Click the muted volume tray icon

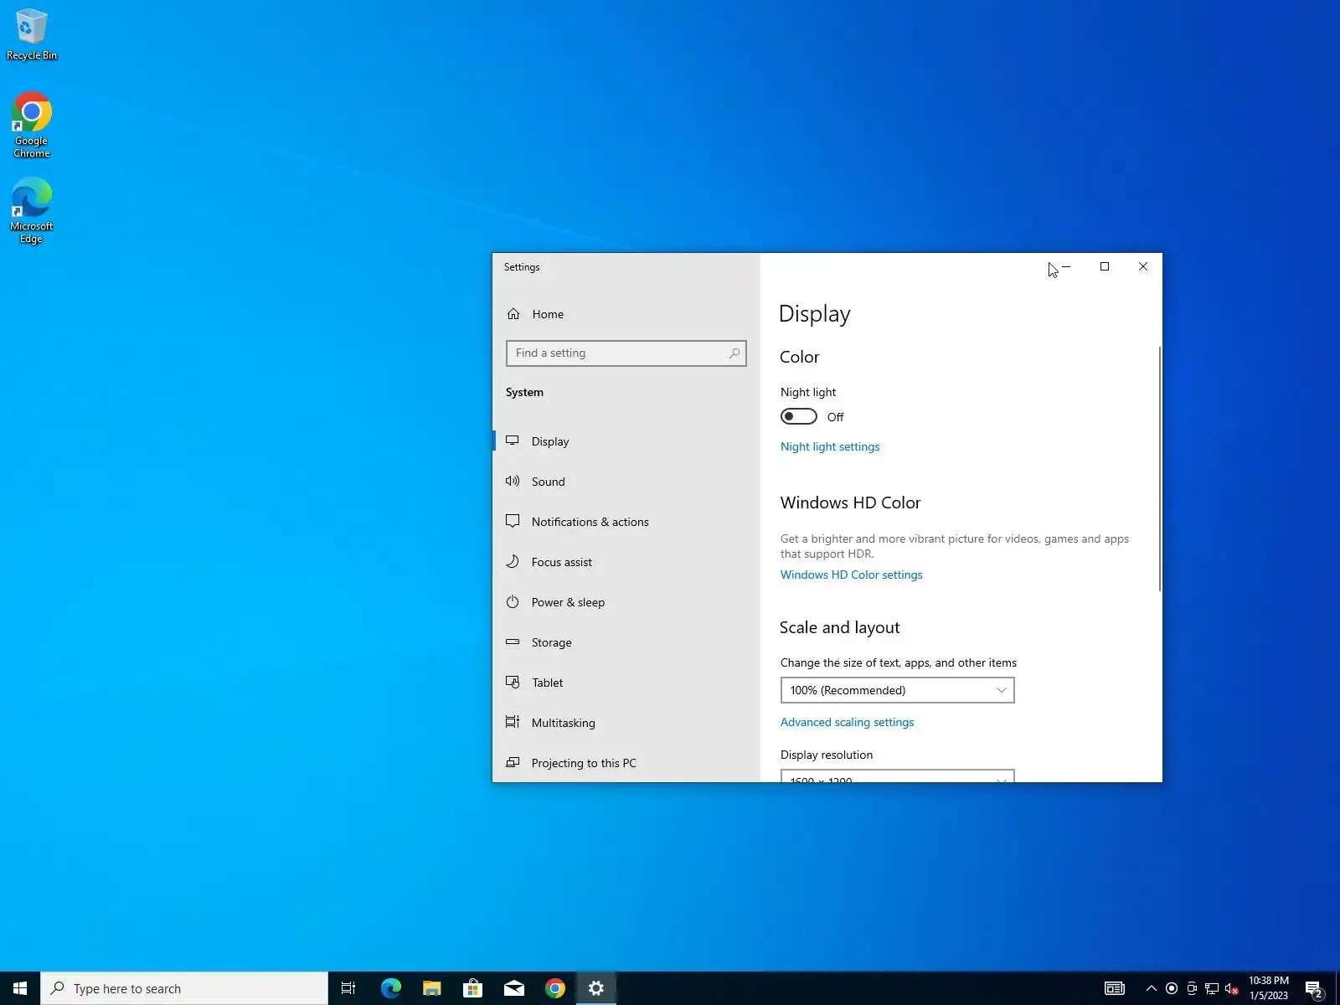click(1232, 988)
